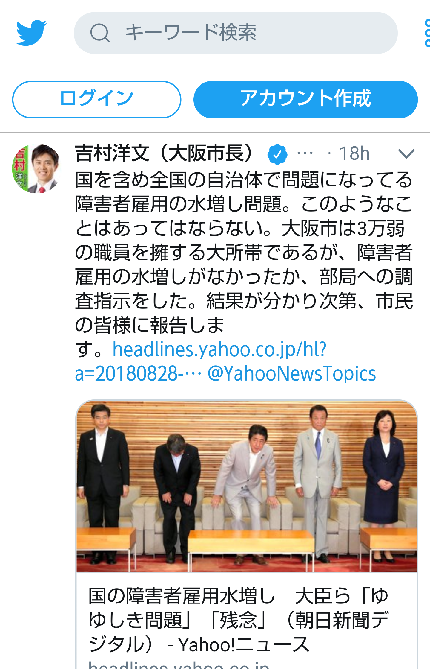Screen dimensions: 430x669
Task: Expand the tweet options chevron arrow
Action: point(406,154)
